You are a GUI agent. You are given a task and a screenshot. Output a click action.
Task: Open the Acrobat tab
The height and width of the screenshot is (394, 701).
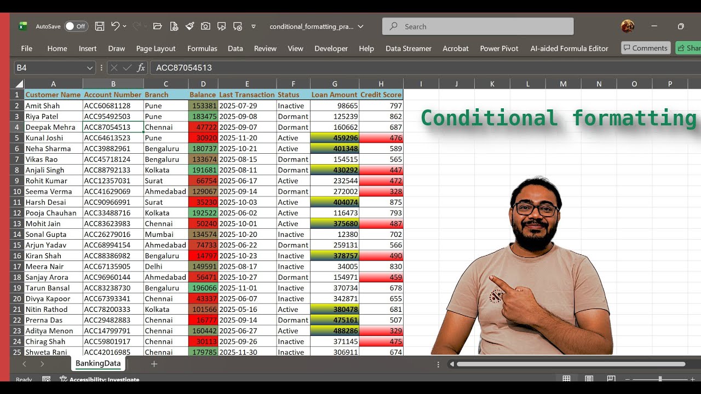[x=456, y=48]
